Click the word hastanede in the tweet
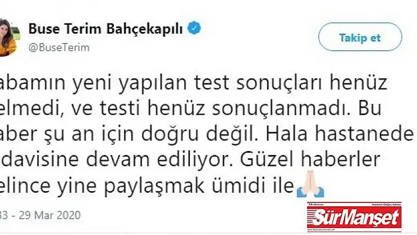 [x=364, y=134]
